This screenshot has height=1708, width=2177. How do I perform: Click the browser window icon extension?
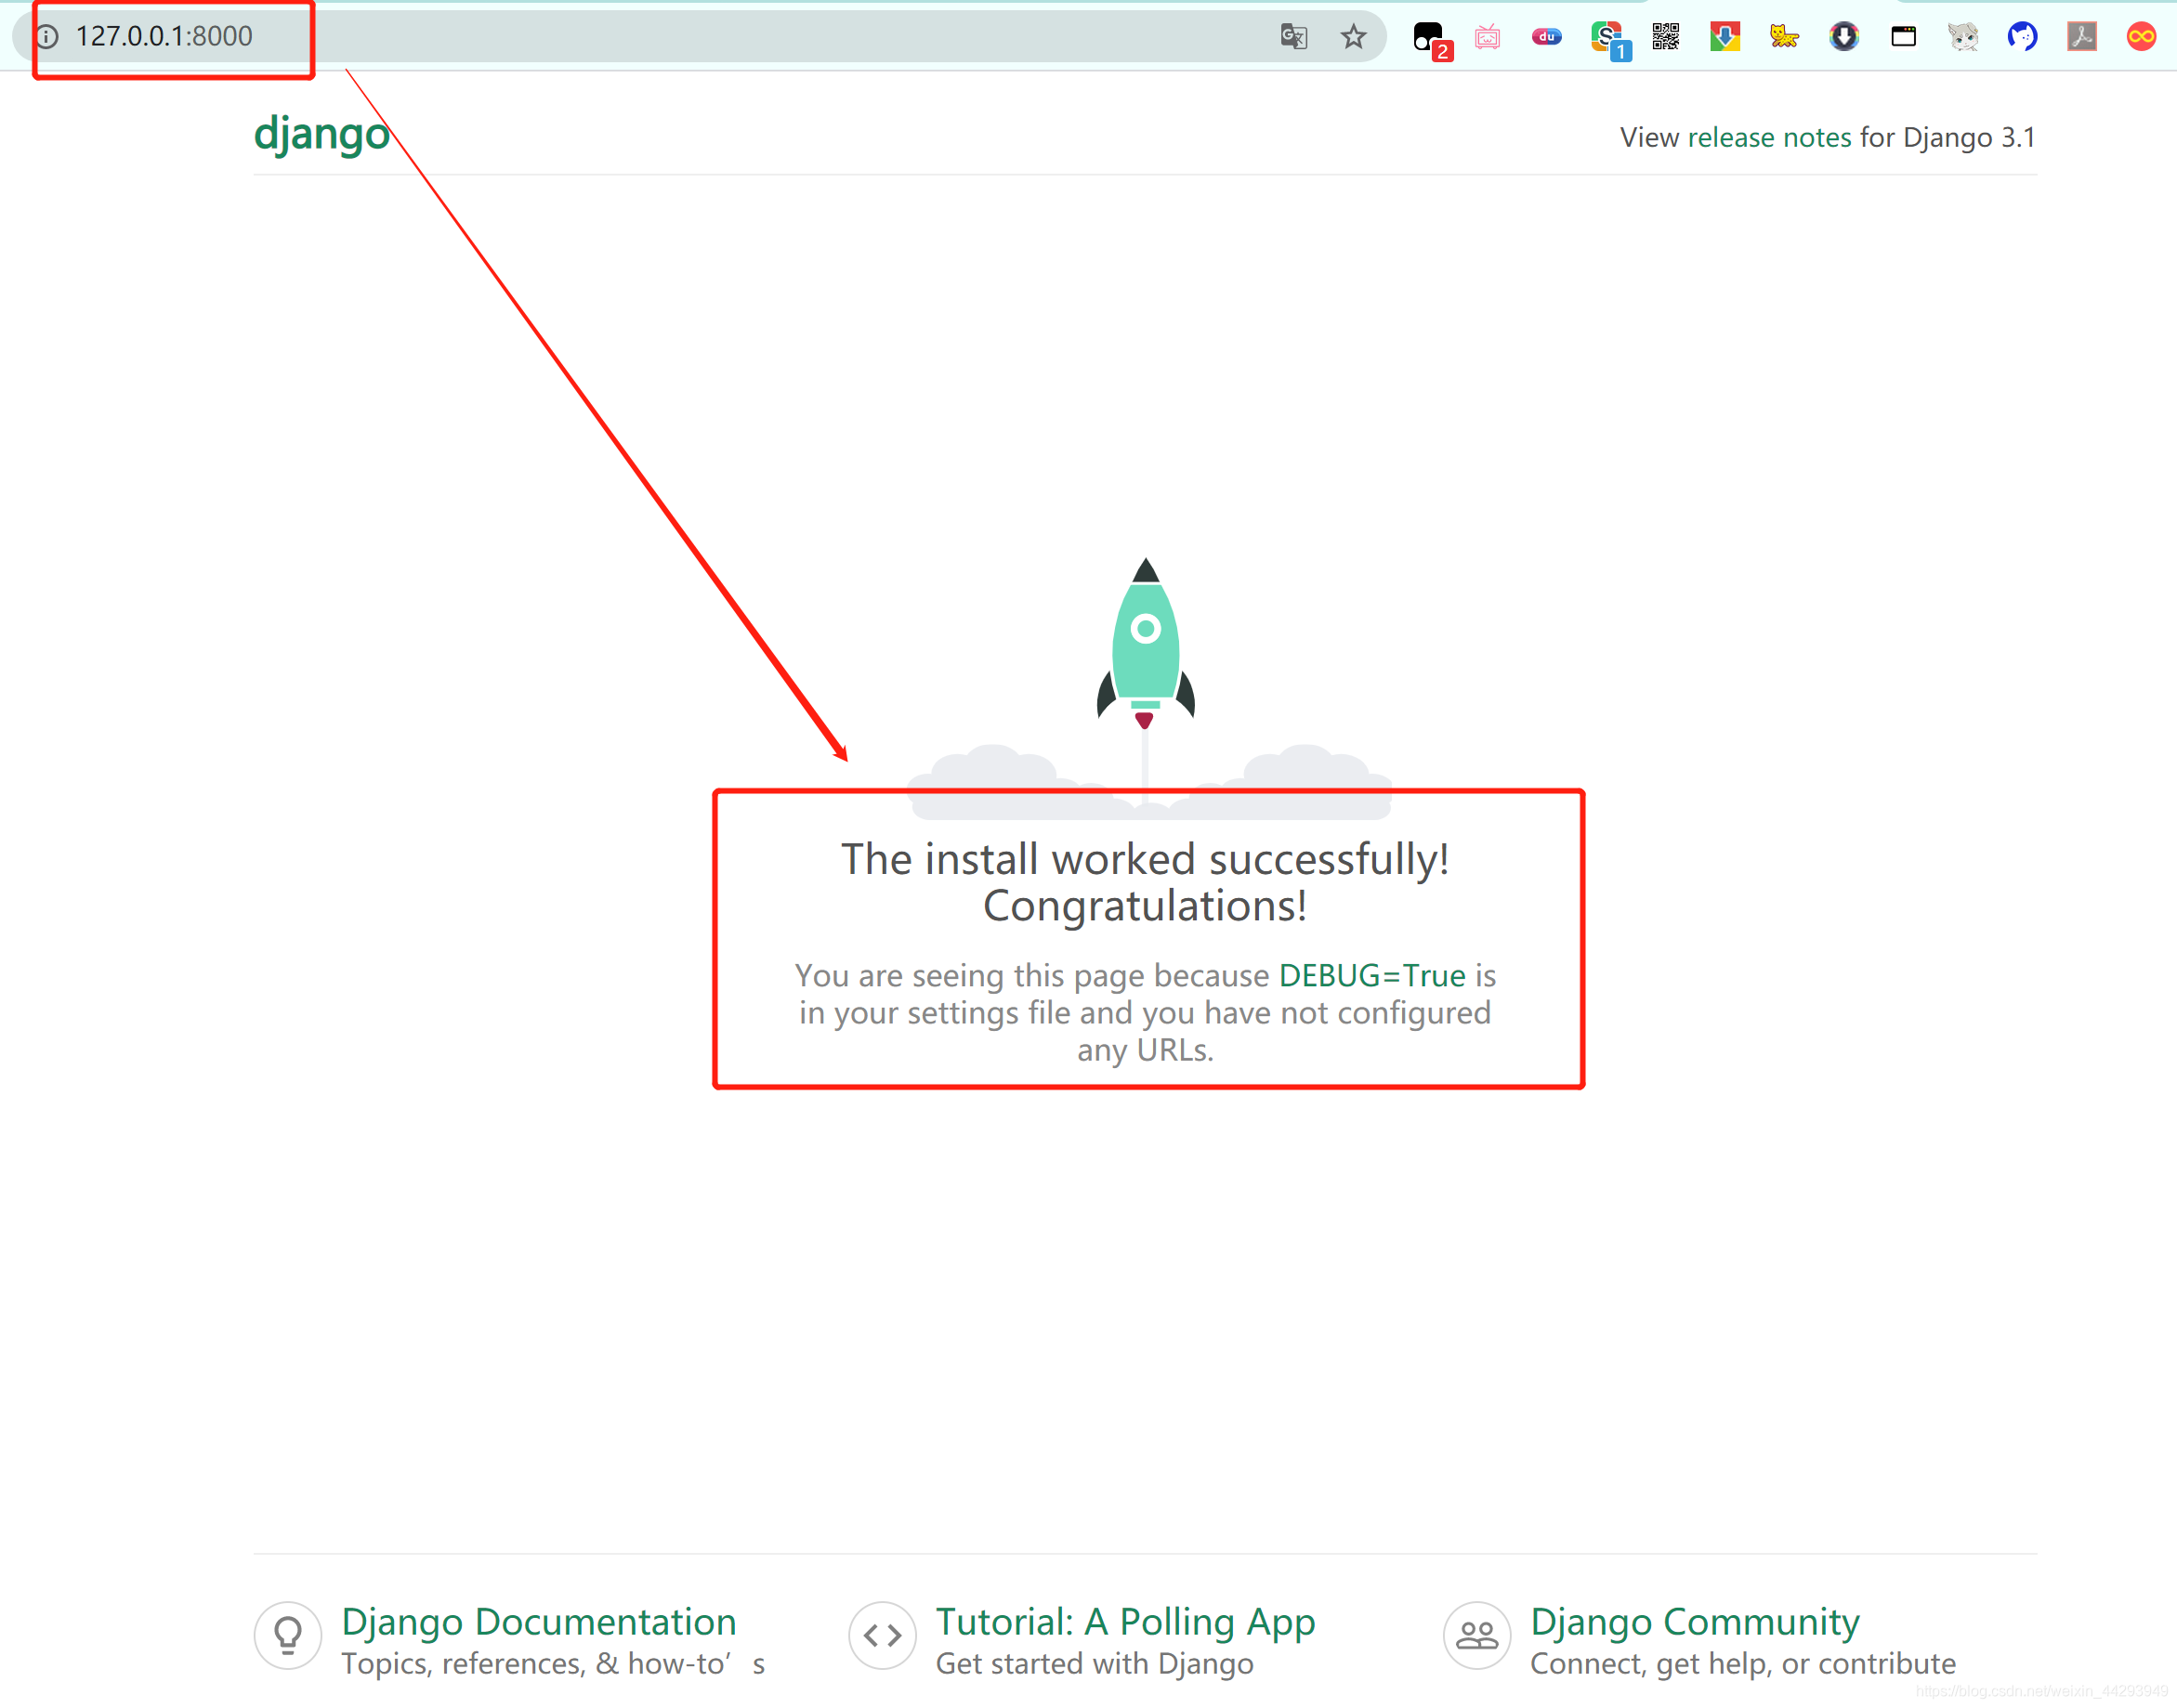click(1903, 37)
